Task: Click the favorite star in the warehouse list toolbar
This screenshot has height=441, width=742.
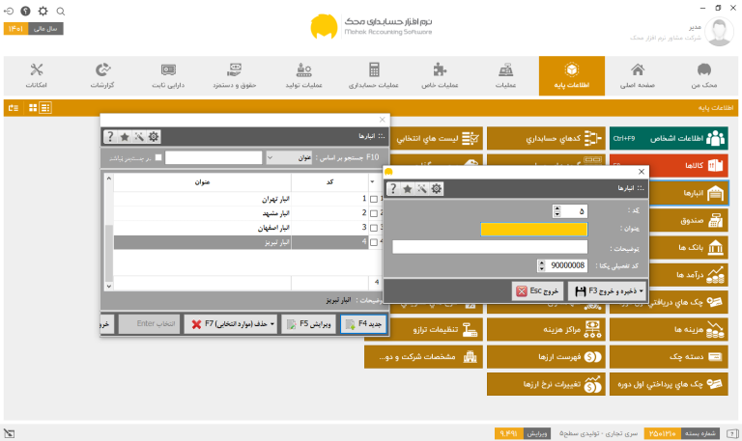Action: coord(125,137)
